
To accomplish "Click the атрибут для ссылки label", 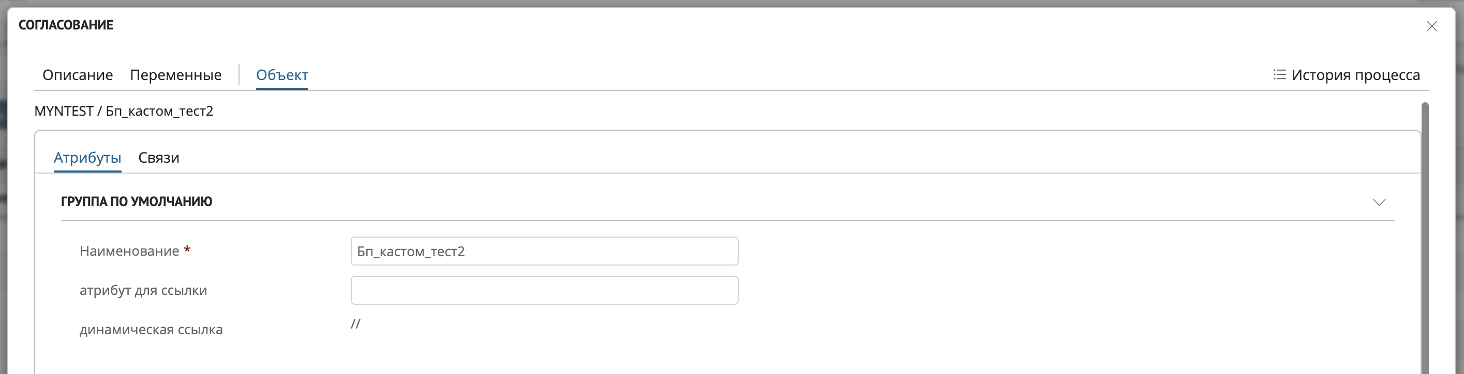I will [x=143, y=291].
